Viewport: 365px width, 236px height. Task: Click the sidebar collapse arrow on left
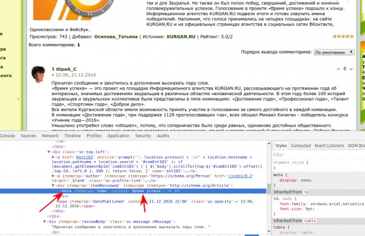coord(18,99)
